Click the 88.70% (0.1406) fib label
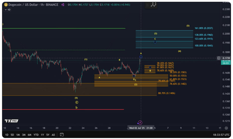The image size is (233, 139). 167,93
